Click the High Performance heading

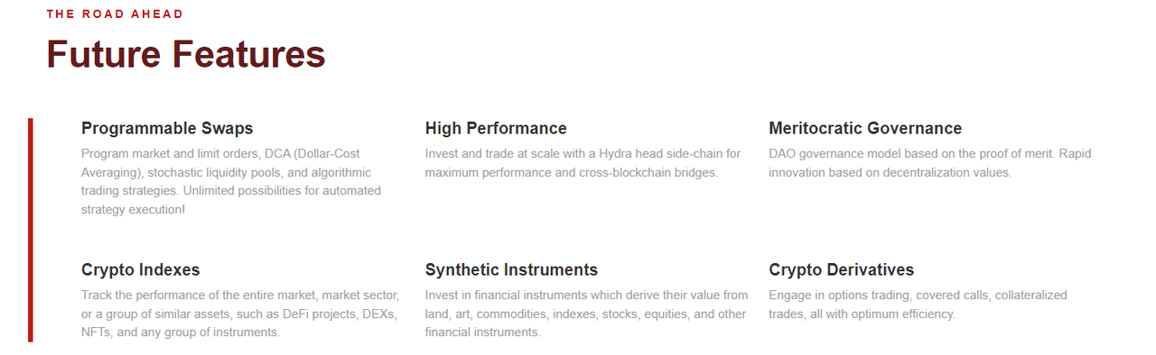pyautogui.click(x=496, y=128)
